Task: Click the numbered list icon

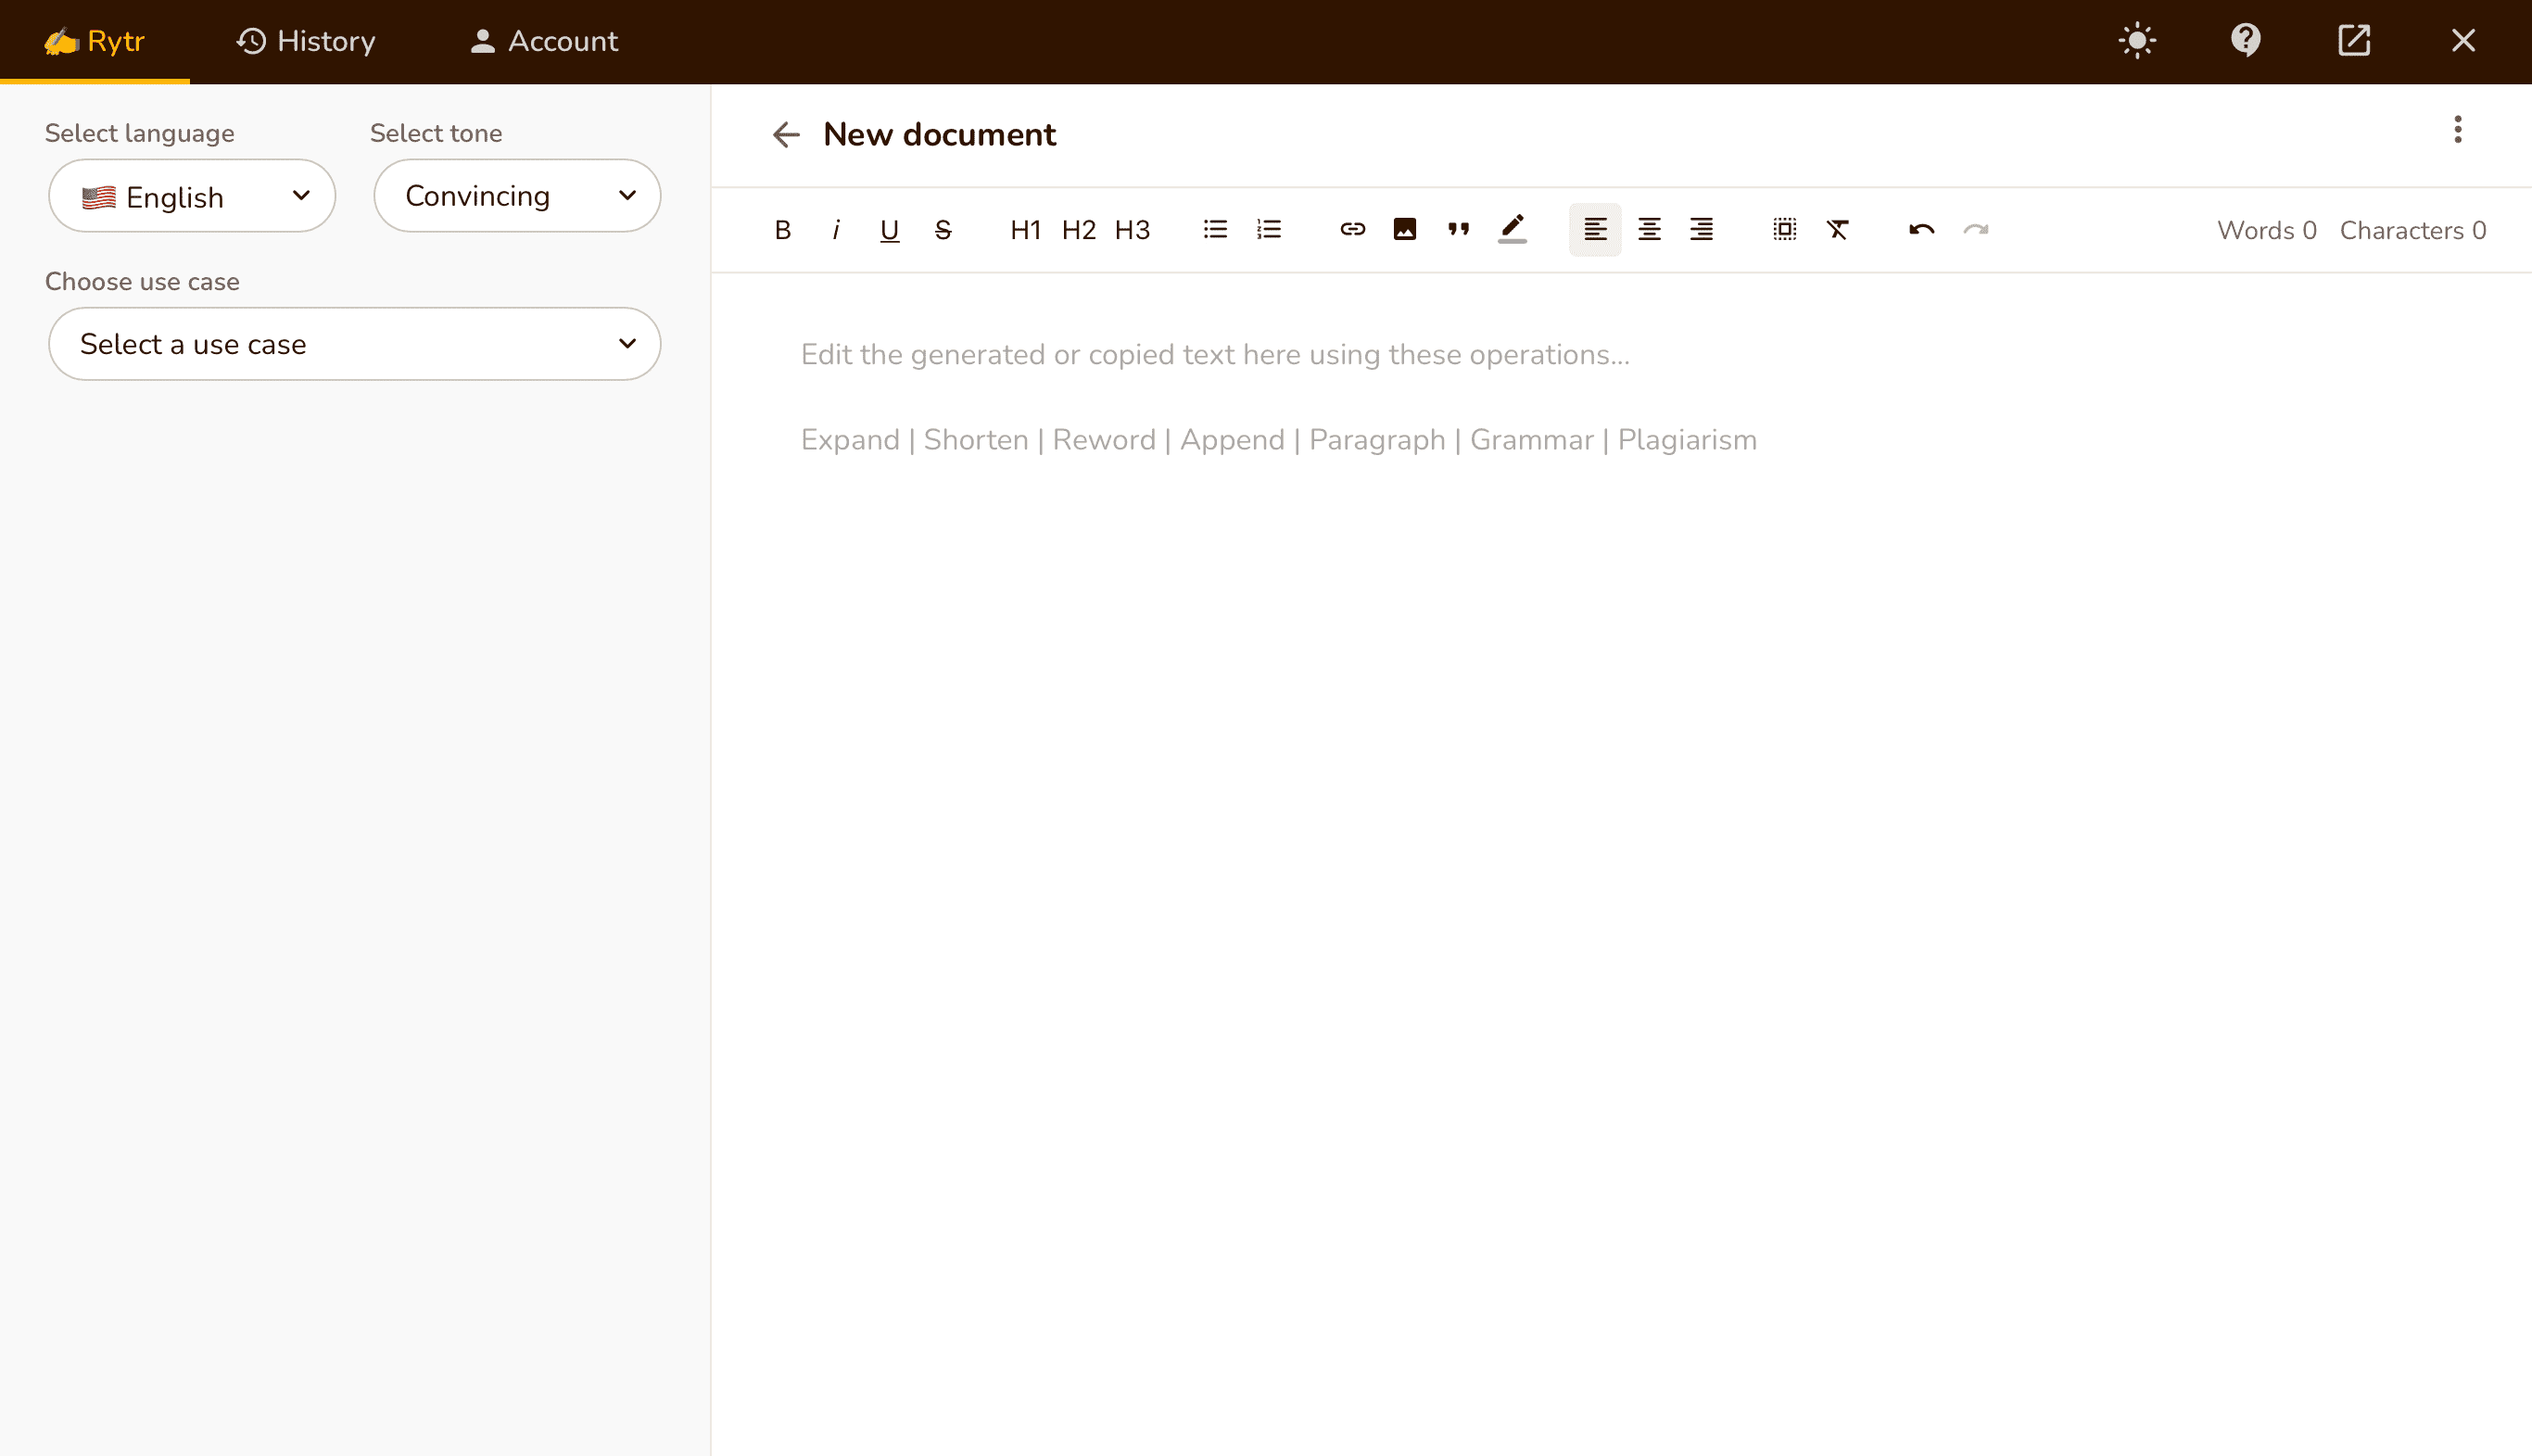Action: [1268, 230]
